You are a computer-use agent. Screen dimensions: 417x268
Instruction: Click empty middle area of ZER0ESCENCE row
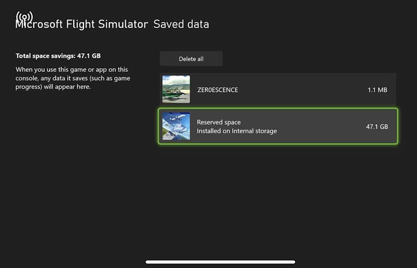click(x=302, y=90)
